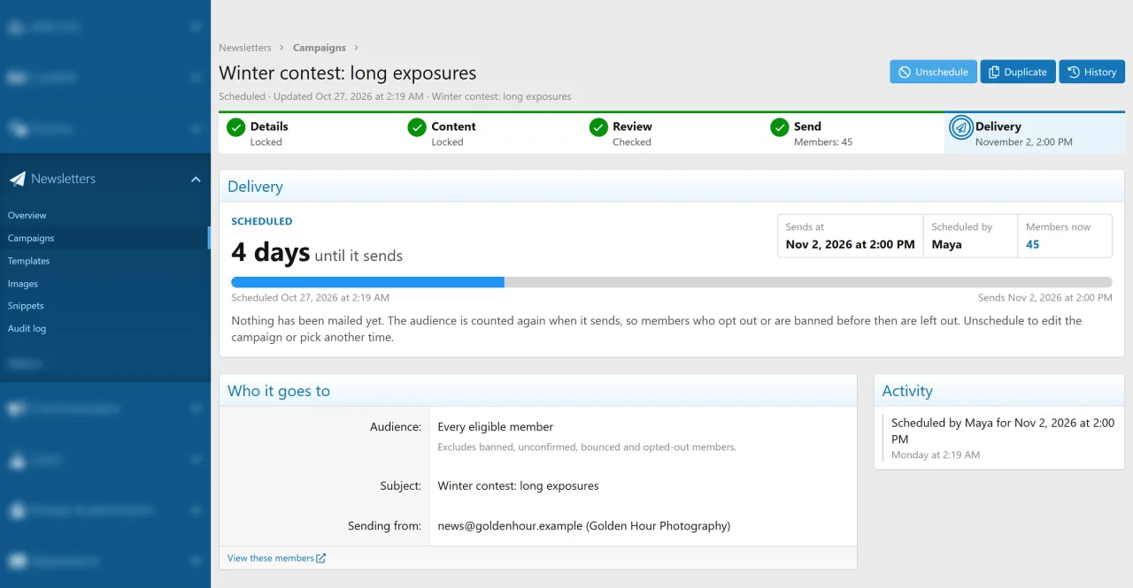Open the Members now count of 45

tap(1032, 244)
